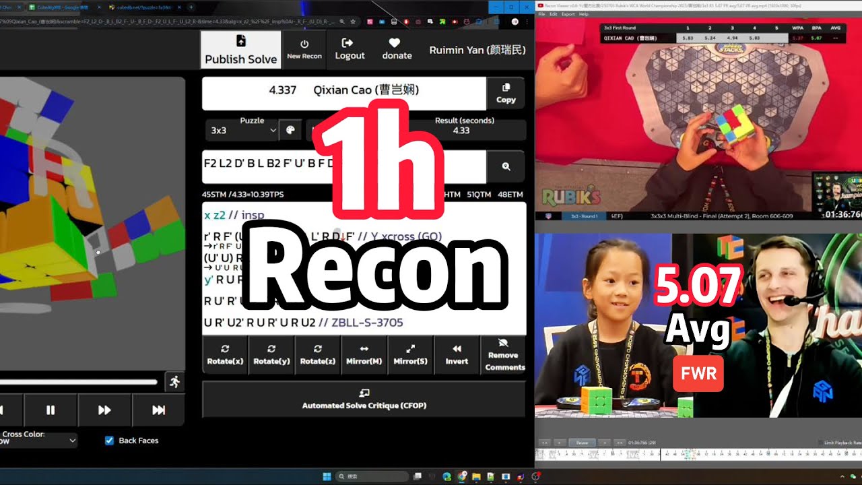Open File menu in Recon Viewer
Screen dimensions: 862x485
[x=542, y=14]
